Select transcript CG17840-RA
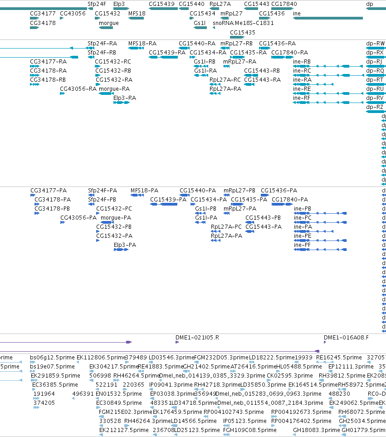 pos(290,52)
